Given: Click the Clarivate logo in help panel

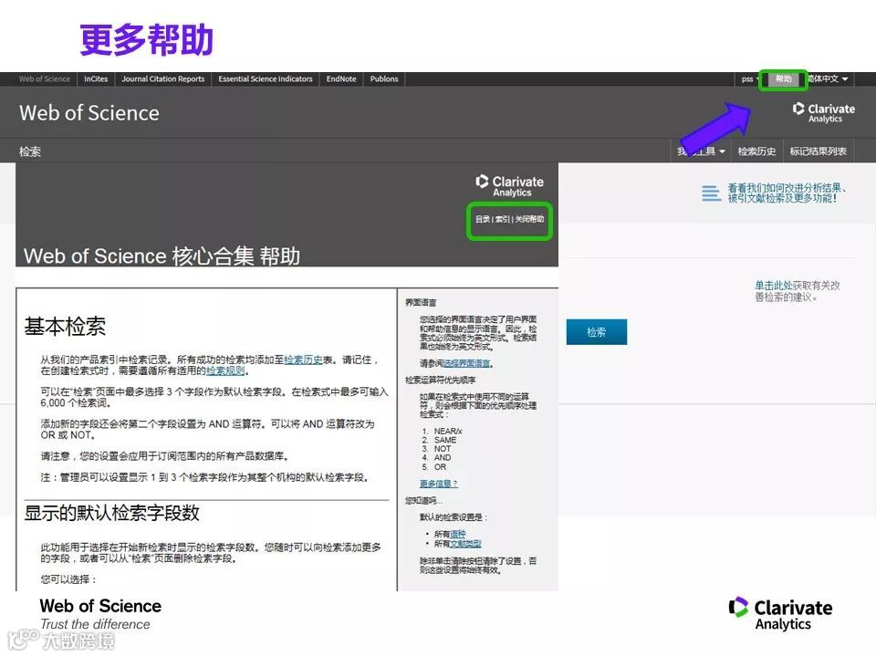Looking at the screenshot, I should click(509, 186).
